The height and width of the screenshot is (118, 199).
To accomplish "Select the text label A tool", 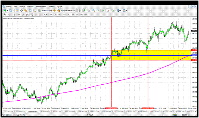I will pos(36,14).
